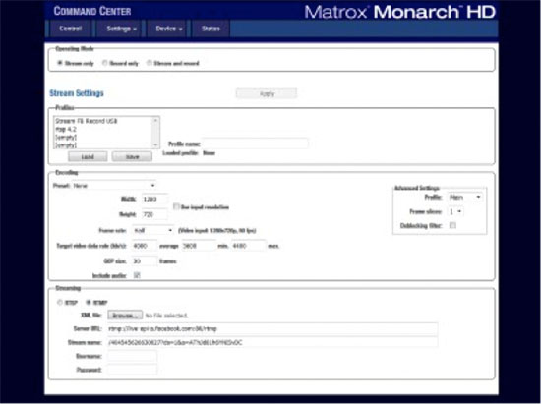Click the minimum data rate field
The image size is (541, 404).
[x=199, y=246]
